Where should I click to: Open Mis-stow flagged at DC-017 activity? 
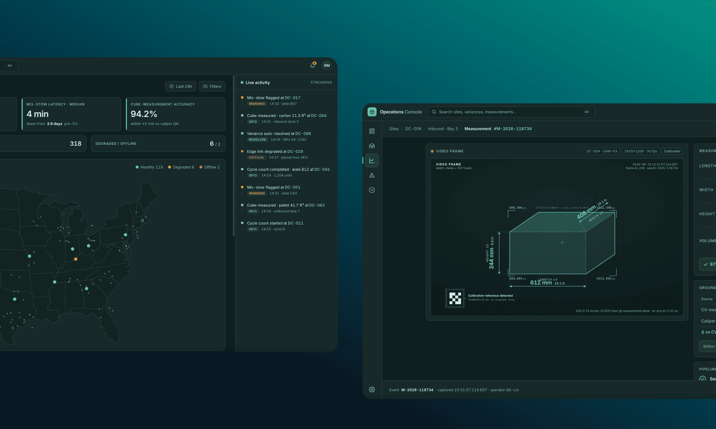coord(286,101)
